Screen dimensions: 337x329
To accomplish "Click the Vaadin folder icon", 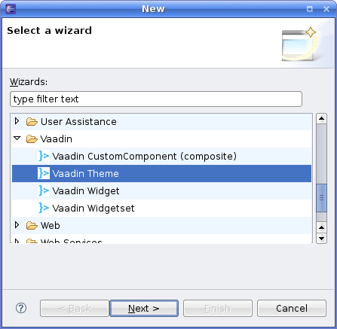I will [32, 139].
